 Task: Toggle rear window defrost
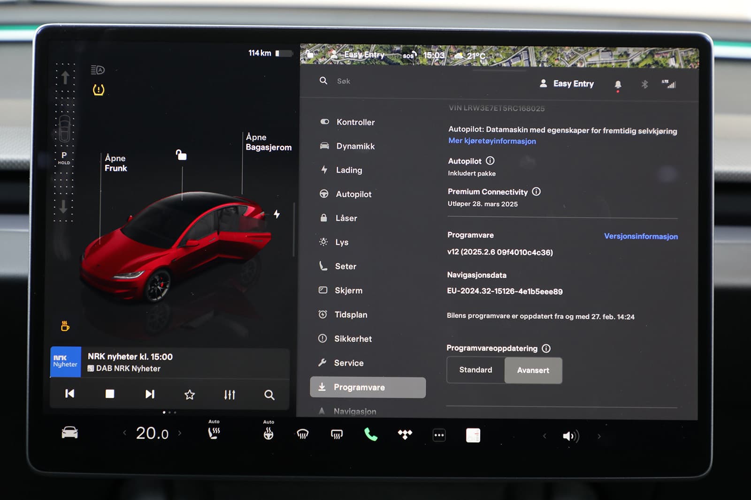click(337, 434)
